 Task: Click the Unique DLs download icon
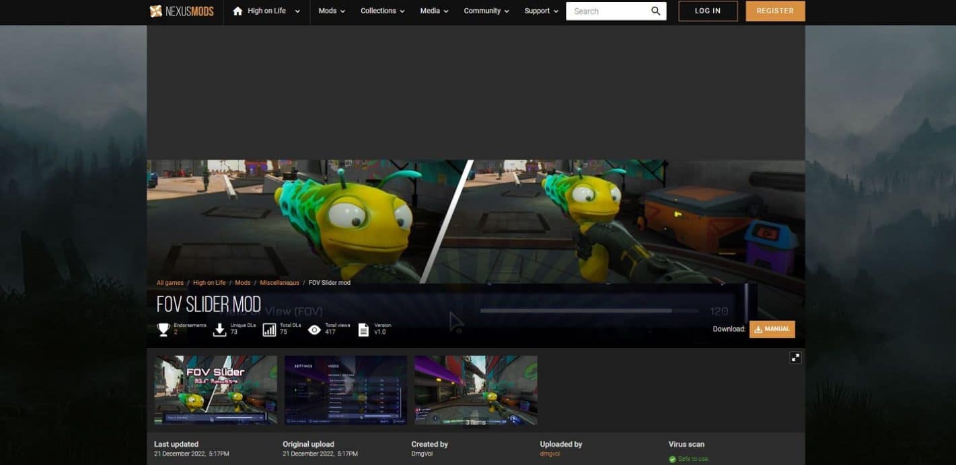(x=219, y=329)
